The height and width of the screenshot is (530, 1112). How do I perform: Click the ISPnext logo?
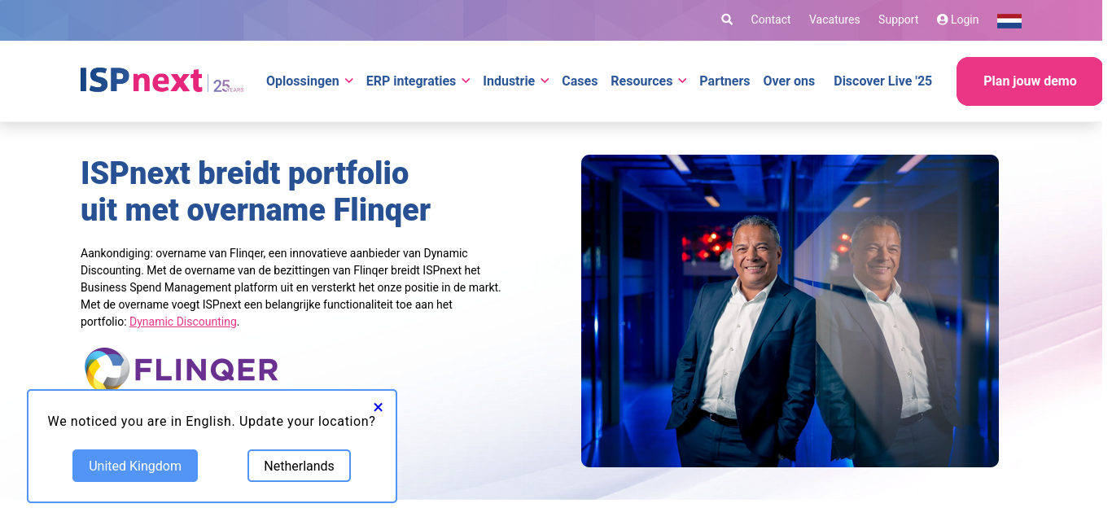point(162,81)
